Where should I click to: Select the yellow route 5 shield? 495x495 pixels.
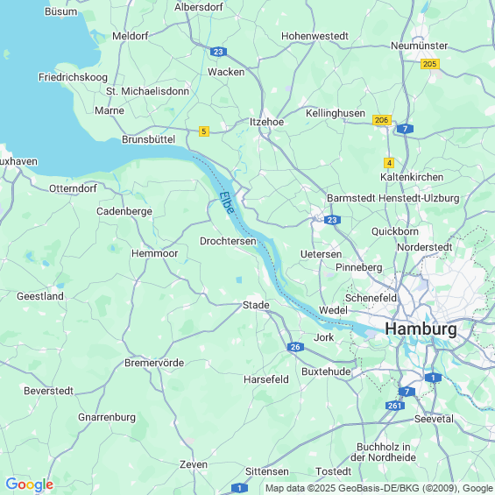(204, 131)
